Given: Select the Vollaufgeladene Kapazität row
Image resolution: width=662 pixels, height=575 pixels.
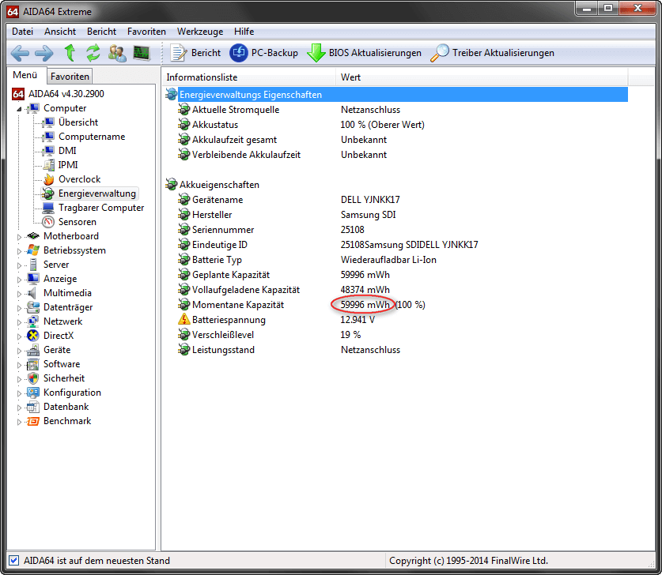Looking at the screenshot, I should coord(396,290).
